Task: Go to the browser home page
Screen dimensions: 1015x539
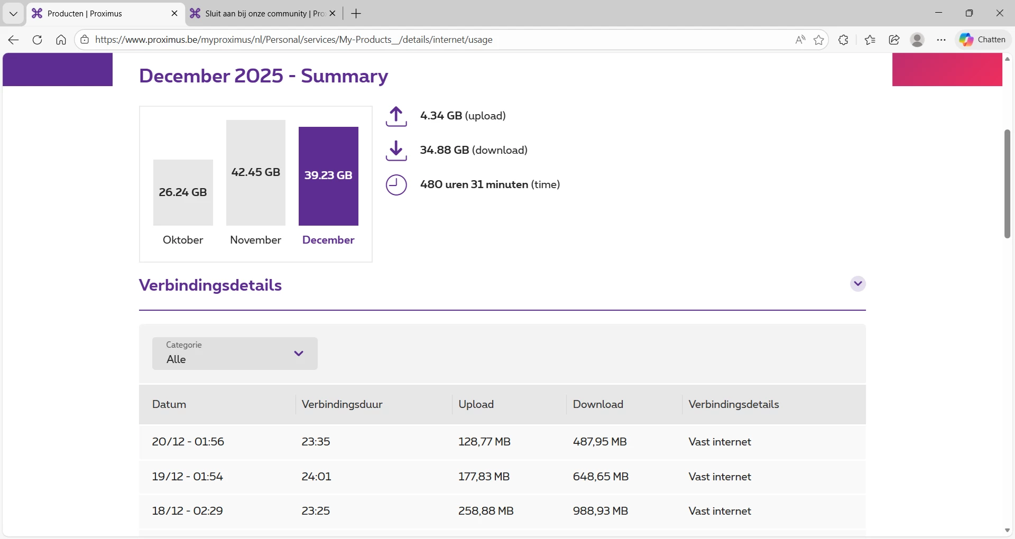Action: pyautogui.click(x=61, y=40)
